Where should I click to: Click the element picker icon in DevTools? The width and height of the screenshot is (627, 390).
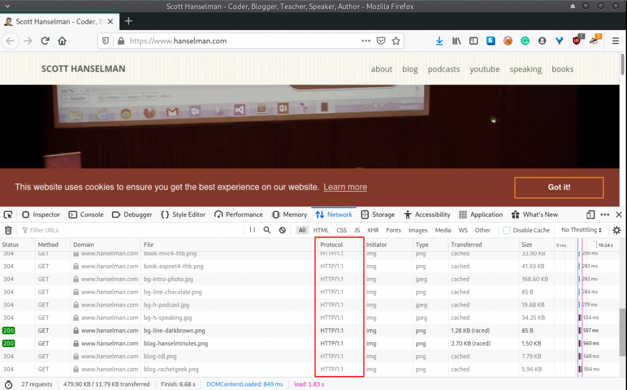pyautogui.click(x=8, y=215)
